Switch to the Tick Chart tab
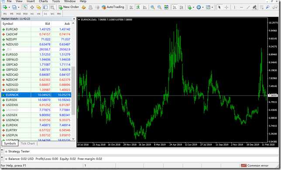The height and width of the screenshot is (170, 281). (x=27, y=143)
